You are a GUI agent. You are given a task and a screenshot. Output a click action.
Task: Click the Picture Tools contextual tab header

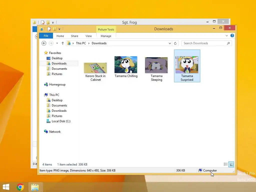(x=106, y=29)
